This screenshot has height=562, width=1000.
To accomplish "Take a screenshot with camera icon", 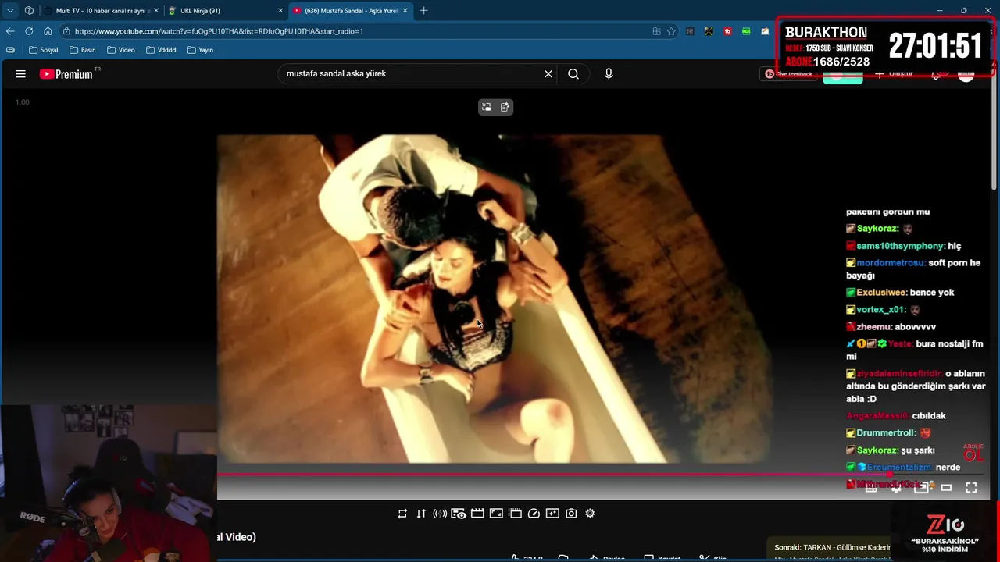I will click(x=571, y=514).
